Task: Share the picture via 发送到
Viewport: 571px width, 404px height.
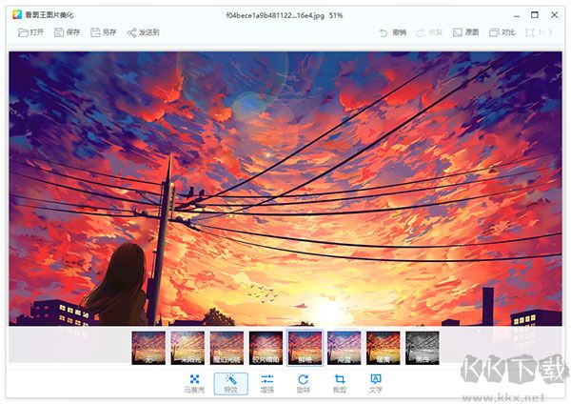Action: [x=143, y=32]
